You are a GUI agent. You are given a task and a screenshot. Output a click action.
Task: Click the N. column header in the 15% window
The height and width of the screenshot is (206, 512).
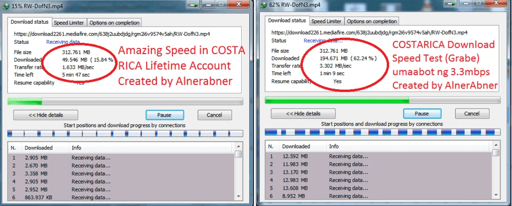[15, 148]
